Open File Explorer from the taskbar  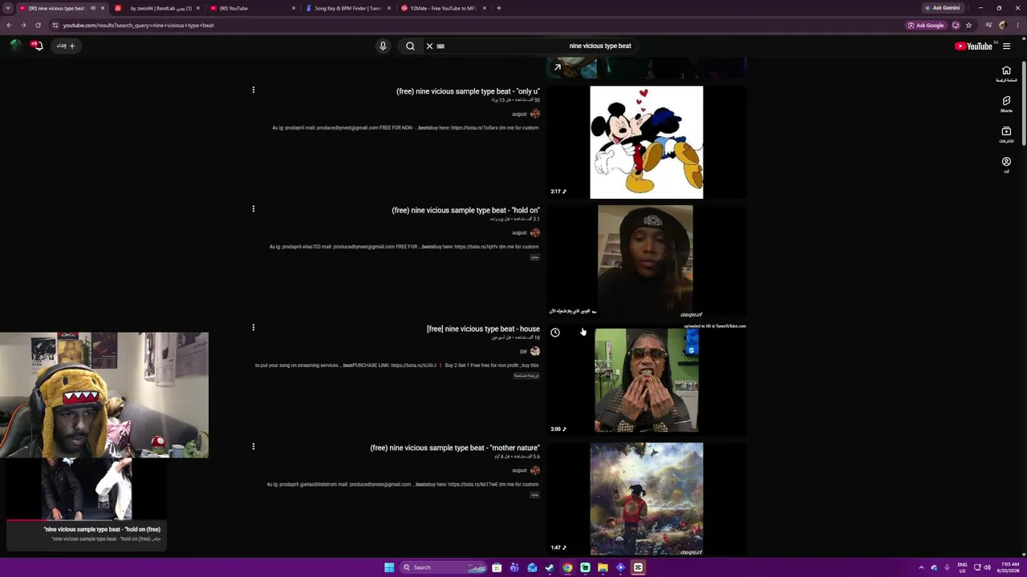click(x=603, y=567)
